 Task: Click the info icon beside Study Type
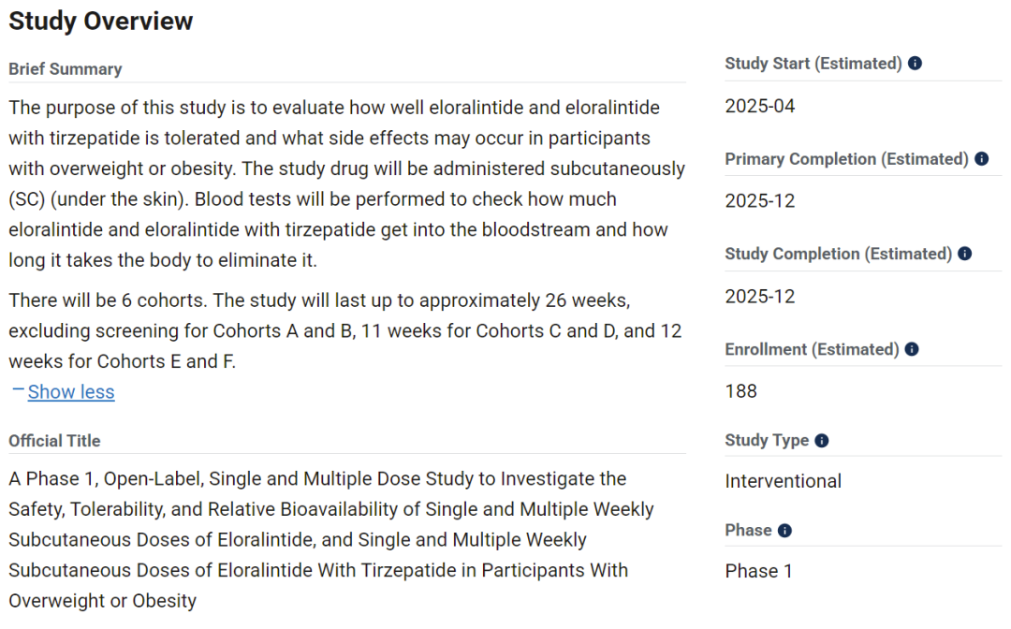[822, 440]
